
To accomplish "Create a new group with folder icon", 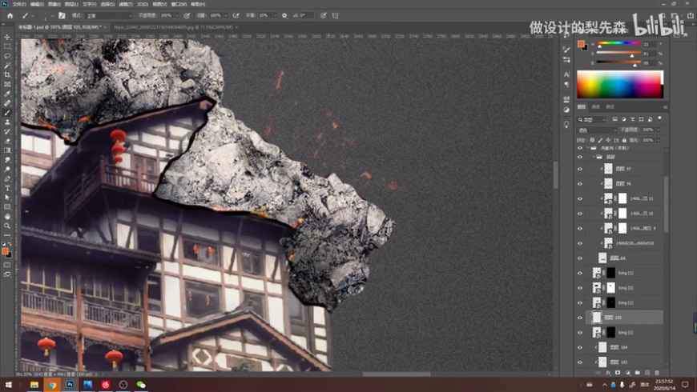I will [x=637, y=373].
